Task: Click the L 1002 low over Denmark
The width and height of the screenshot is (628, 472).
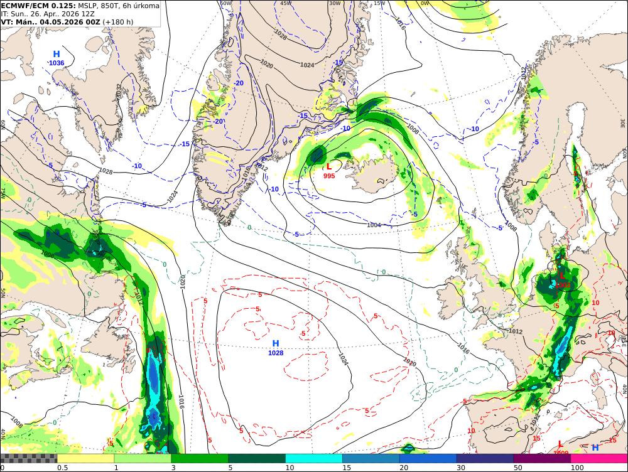Action: tap(562, 280)
